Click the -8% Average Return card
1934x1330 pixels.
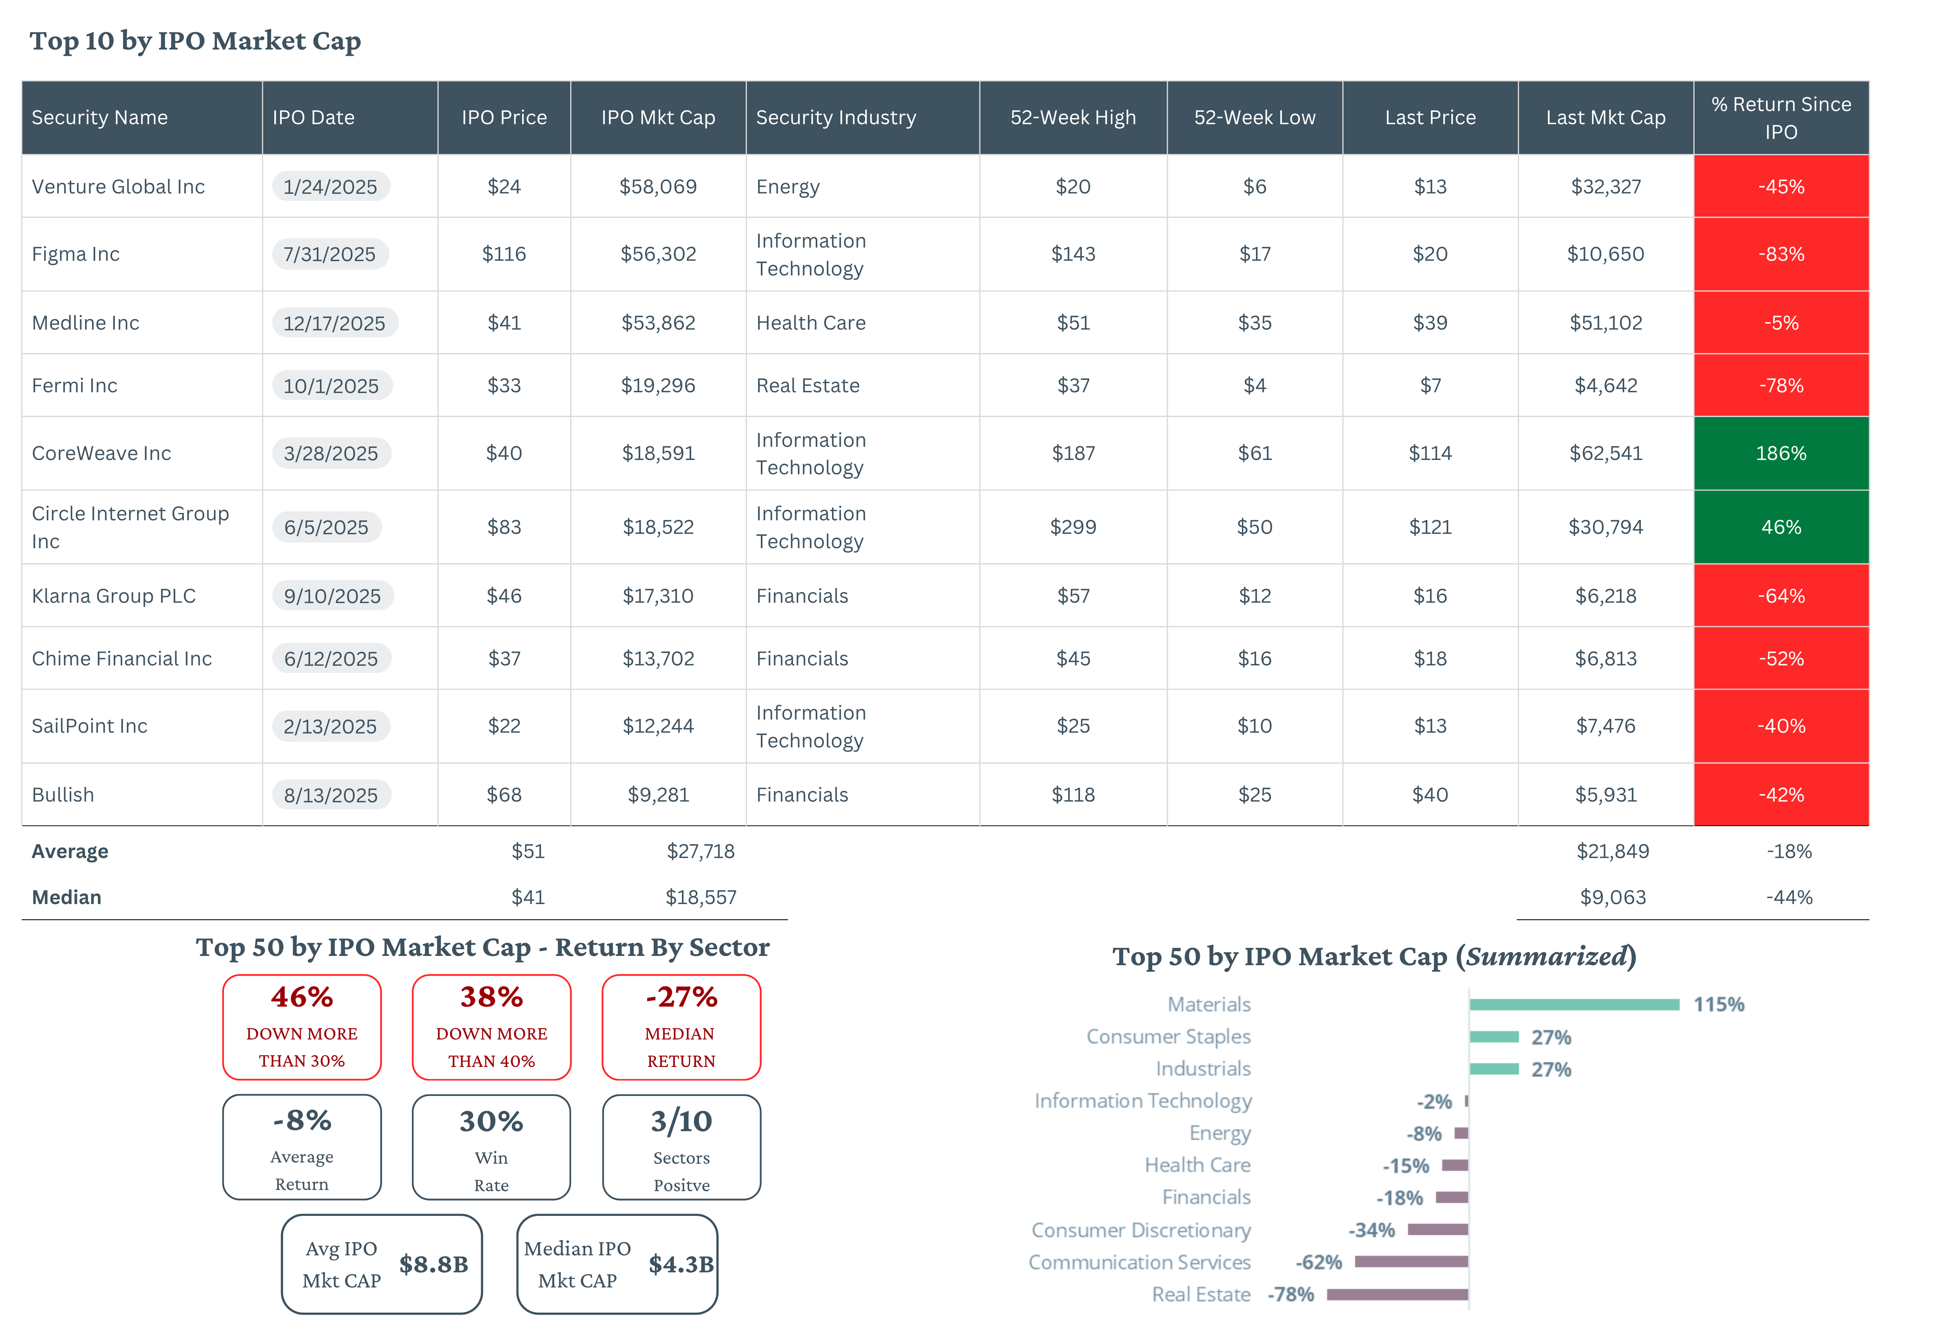point(302,1147)
